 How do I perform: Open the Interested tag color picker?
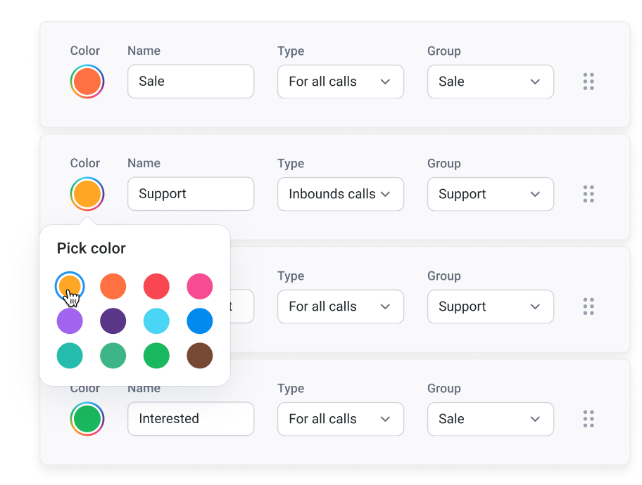tap(87, 419)
